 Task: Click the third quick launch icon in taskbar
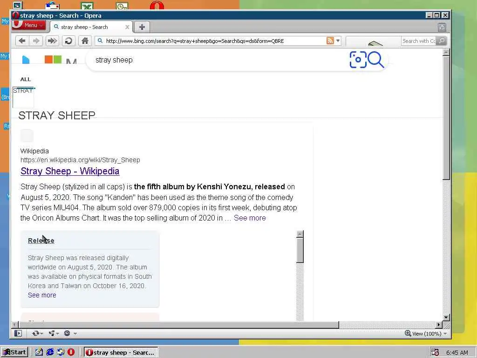pyautogui.click(x=61, y=352)
